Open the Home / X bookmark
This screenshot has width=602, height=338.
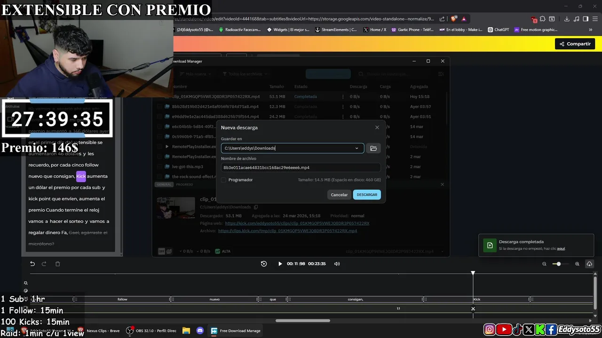click(x=375, y=30)
